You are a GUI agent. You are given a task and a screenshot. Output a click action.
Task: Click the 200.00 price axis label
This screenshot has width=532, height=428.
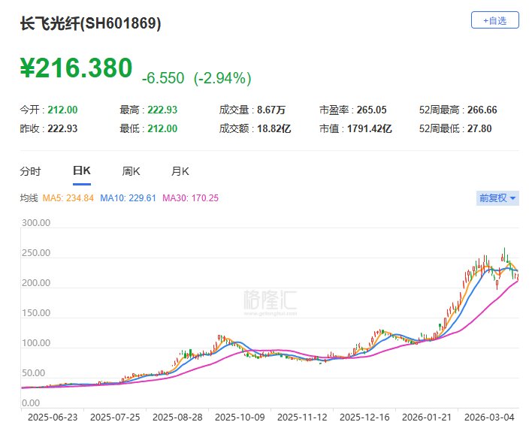click(36, 283)
